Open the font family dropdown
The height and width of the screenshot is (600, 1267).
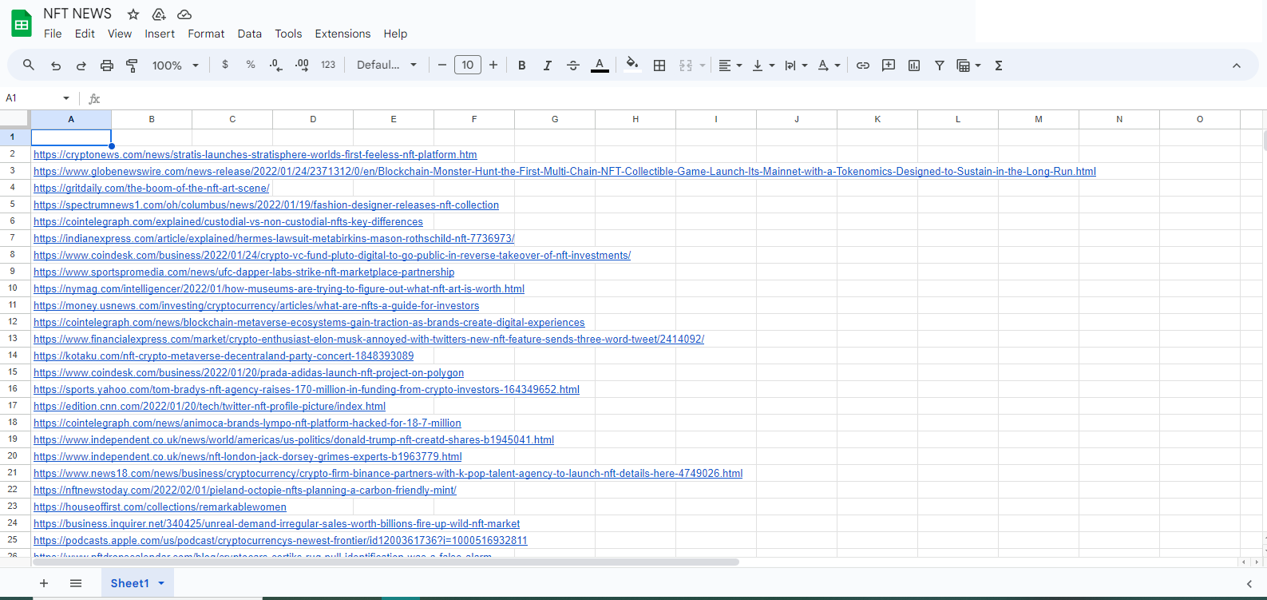(x=386, y=66)
